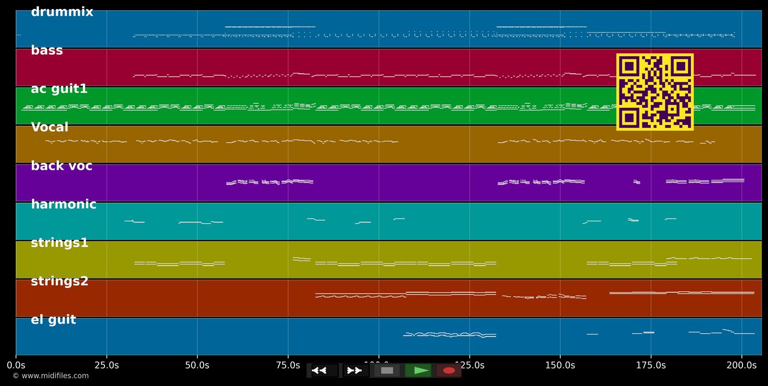Select the back voc track label
This screenshot has height=386, width=768.
(61, 165)
